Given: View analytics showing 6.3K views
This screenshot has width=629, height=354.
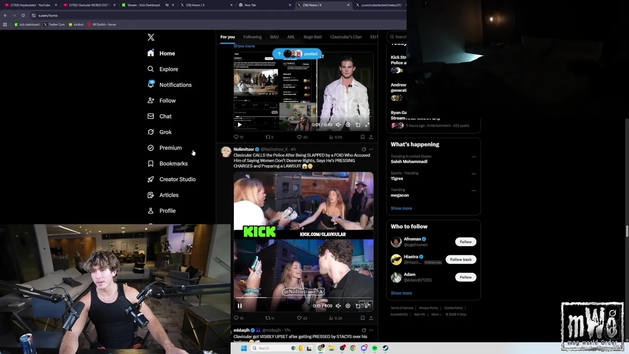Looking at the screenshot, I should point(336,318).
